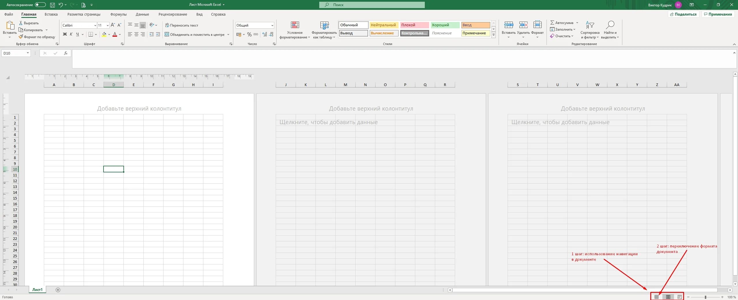The height and width of the screenshot is (300, 738).
Task: Open Форматировать как таблицу menu
Action: click(x=324, y=30)
